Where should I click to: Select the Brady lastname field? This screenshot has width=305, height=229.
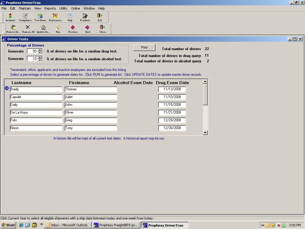coord(36,89)
